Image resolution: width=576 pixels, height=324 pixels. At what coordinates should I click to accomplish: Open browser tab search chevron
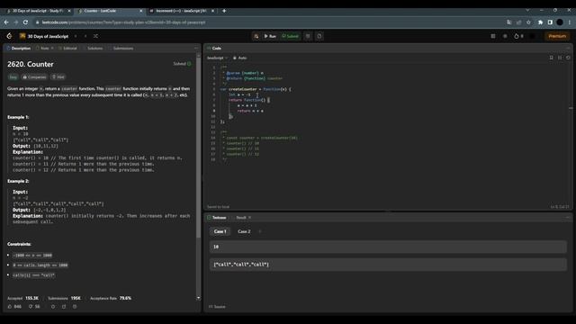[x=527, y=10]
